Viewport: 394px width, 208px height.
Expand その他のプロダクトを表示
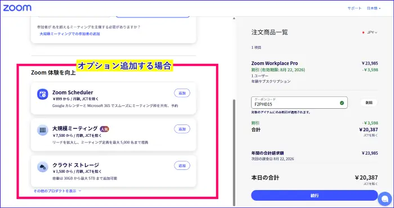[57, 191]
